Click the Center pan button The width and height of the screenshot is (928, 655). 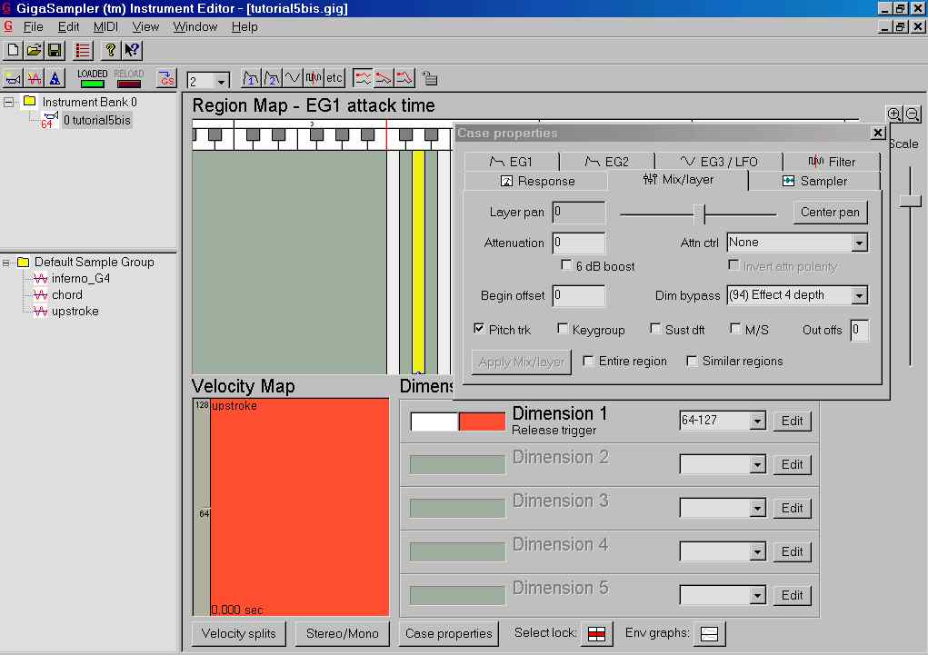click(830, 213)
